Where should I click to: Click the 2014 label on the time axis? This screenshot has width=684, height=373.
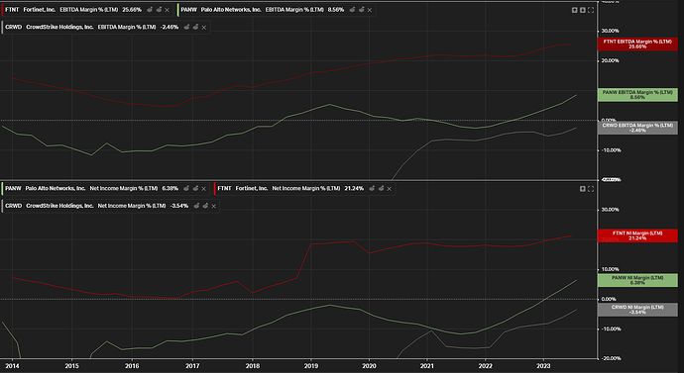pos(12,366)
